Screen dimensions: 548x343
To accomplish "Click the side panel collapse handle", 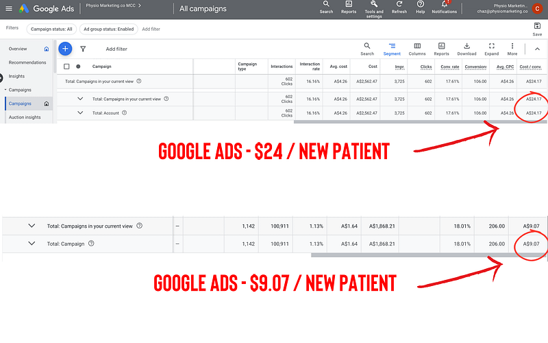I will [1, 78].
